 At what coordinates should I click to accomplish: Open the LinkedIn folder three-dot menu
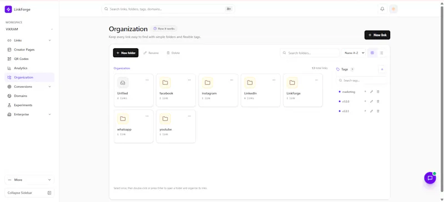[x=274, y=80]
